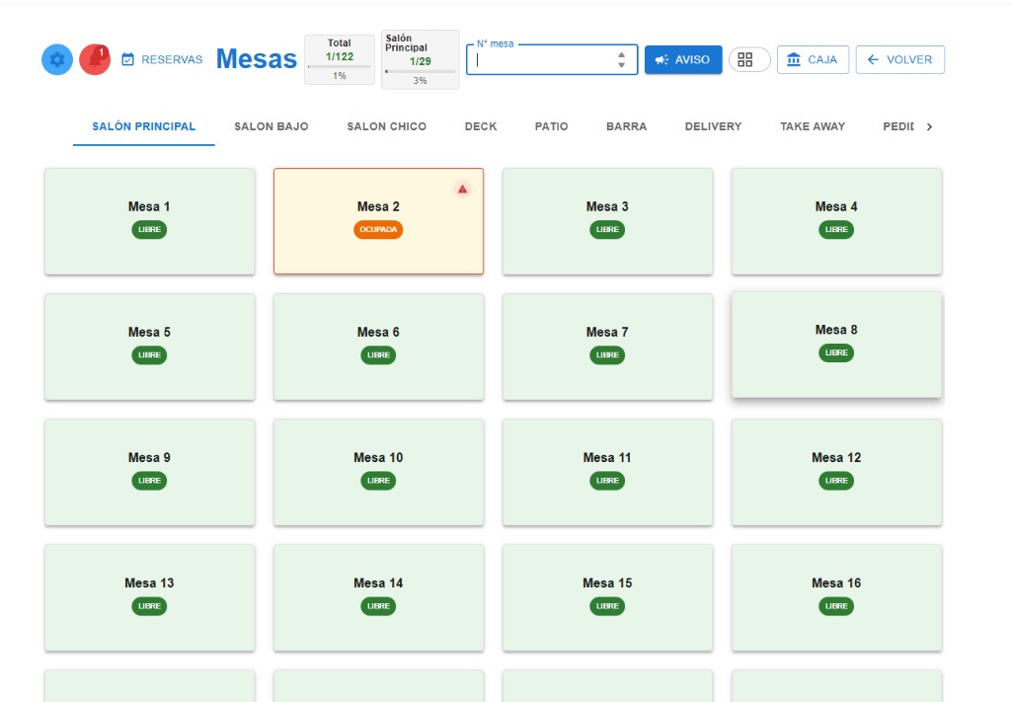Focus the N° mesa input field
Image resolution: width=1011 pixels, height=702 pixels.
tap(552, 59)
